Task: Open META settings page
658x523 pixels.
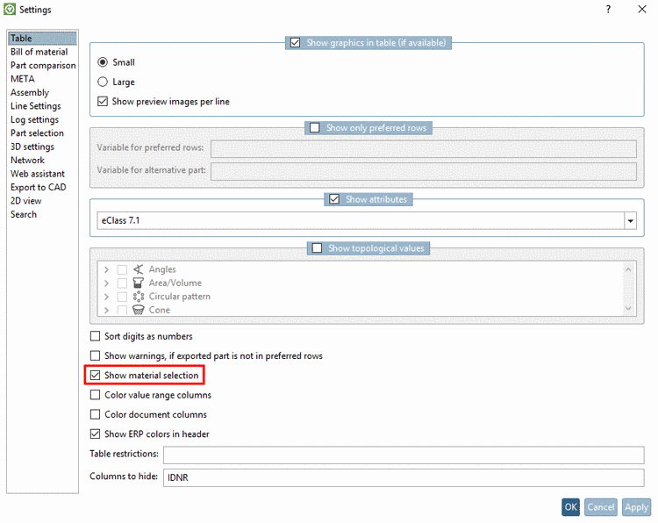Action: 23,79
